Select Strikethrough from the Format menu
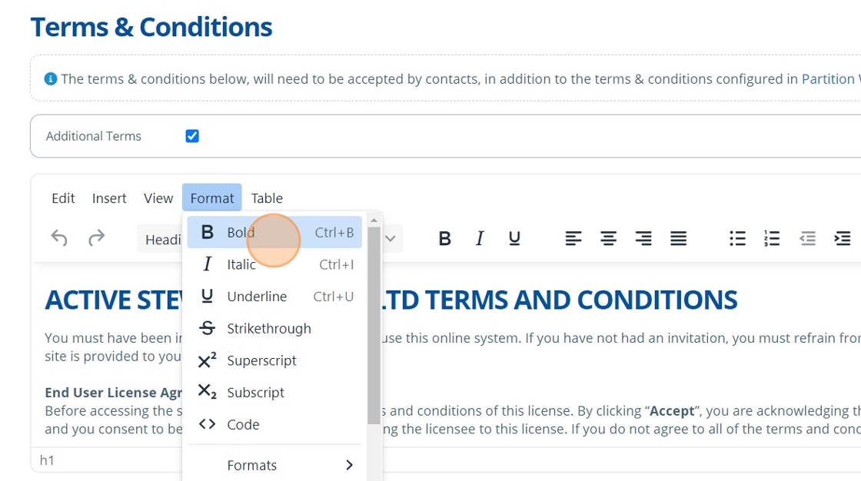The height and width of the screenshot is (481, 861). (268, 328)
